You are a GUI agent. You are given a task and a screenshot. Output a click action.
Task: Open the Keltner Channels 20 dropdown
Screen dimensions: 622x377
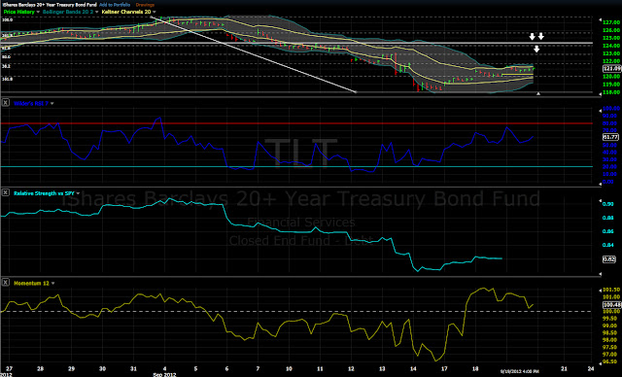click(x=154, y=12)
